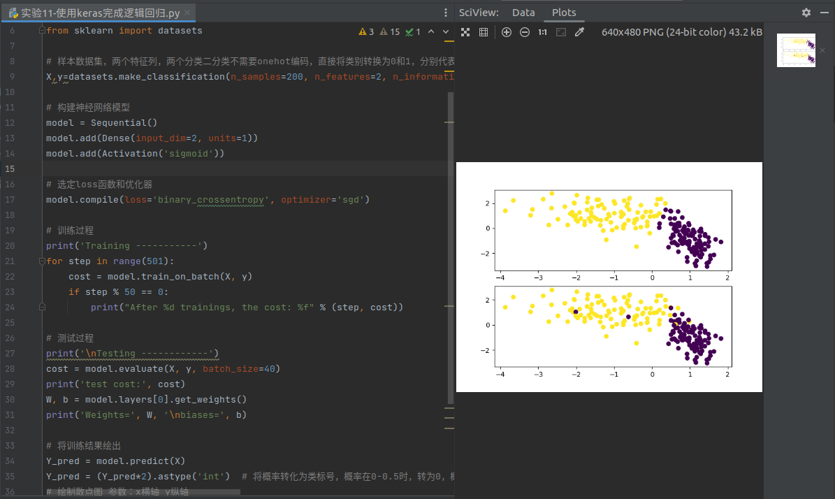Image resolution: width=835 pixels, height=499 pixels.
Task: Close the plot thumbnail with its x
Action: tap(822, 50)
